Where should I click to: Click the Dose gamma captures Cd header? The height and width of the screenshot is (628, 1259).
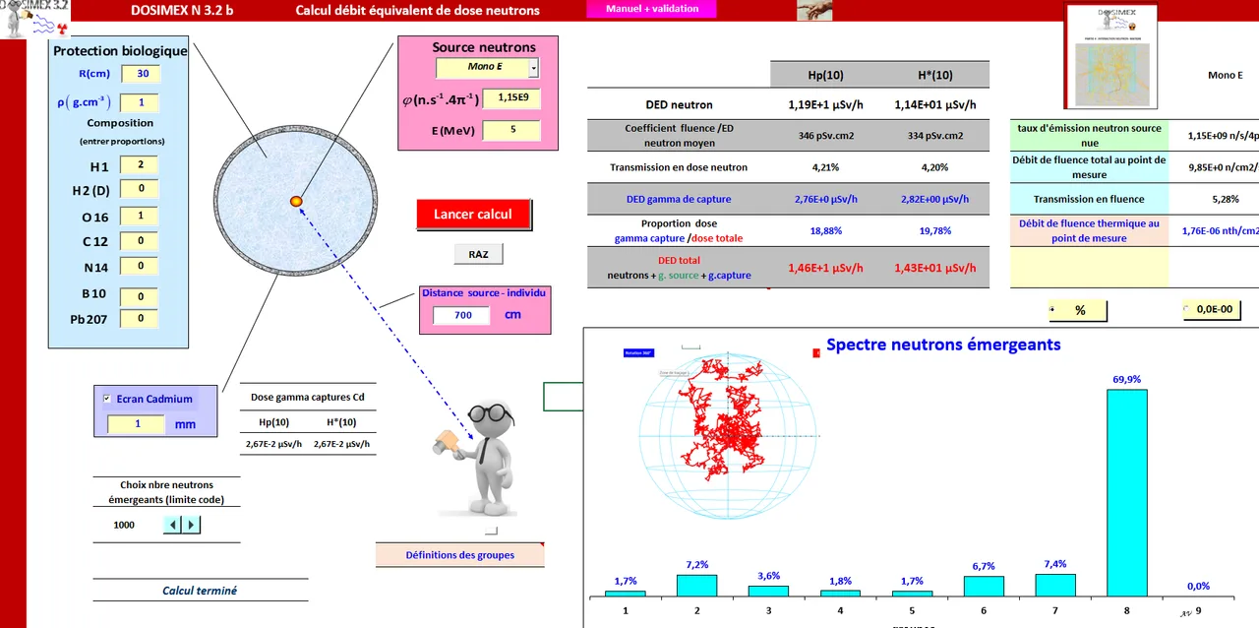pyautogui.click(x=307, y=397)
